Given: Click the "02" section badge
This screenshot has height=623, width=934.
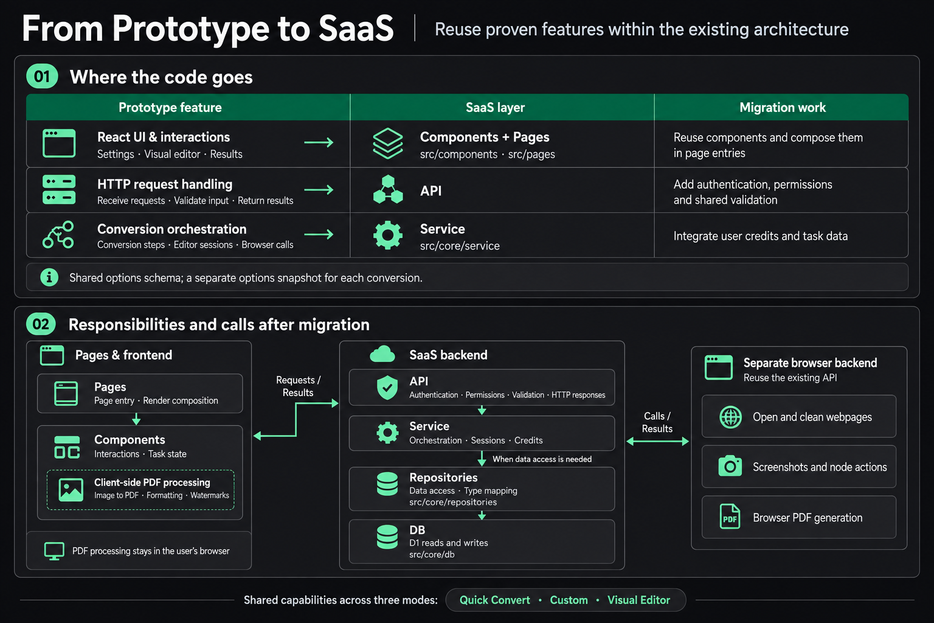Looking at the screenshot, I should 41,324.
